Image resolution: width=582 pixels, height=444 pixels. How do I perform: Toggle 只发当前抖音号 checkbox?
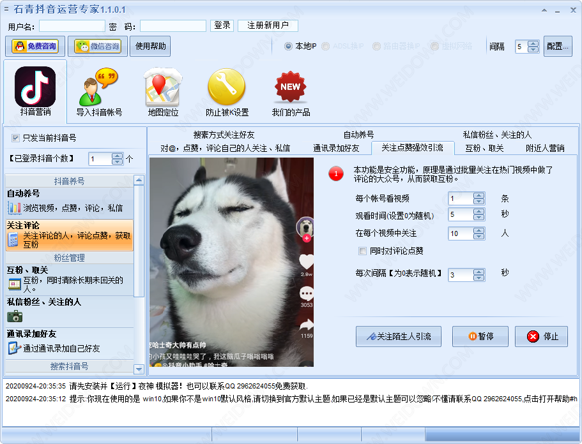coord(15,138)
